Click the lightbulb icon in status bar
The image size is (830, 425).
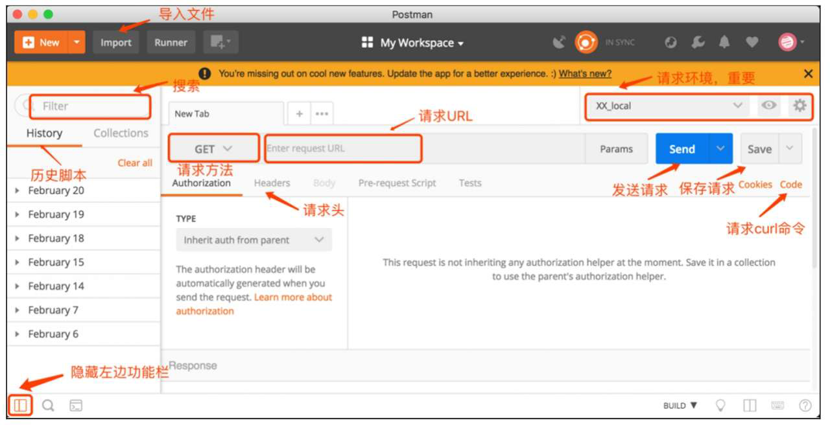(x=720, y=406)
